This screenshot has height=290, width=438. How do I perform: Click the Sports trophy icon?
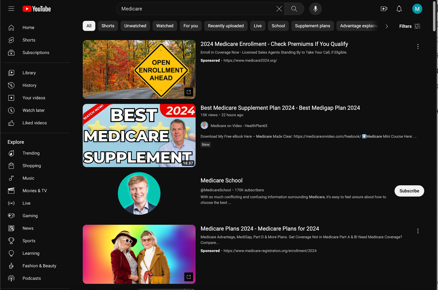11,241
